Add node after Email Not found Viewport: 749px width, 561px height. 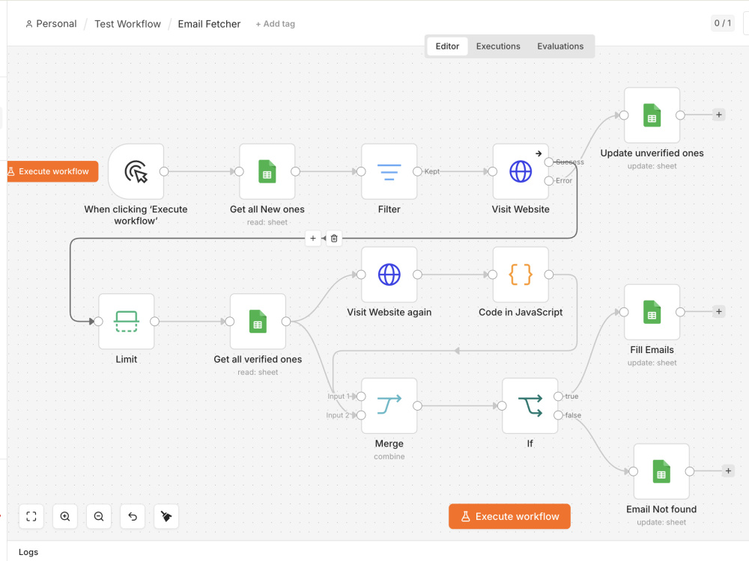point(729,471)
